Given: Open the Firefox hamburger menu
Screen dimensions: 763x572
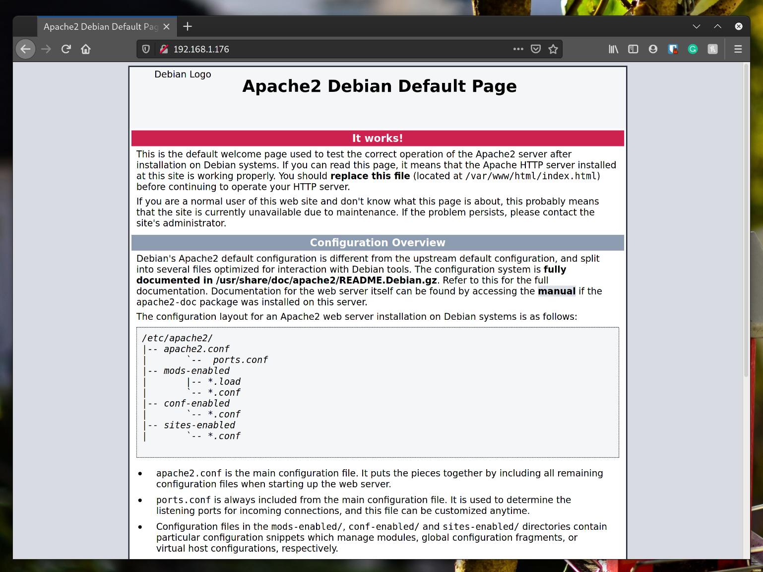Looking at the screenshot, I should 738,49.
